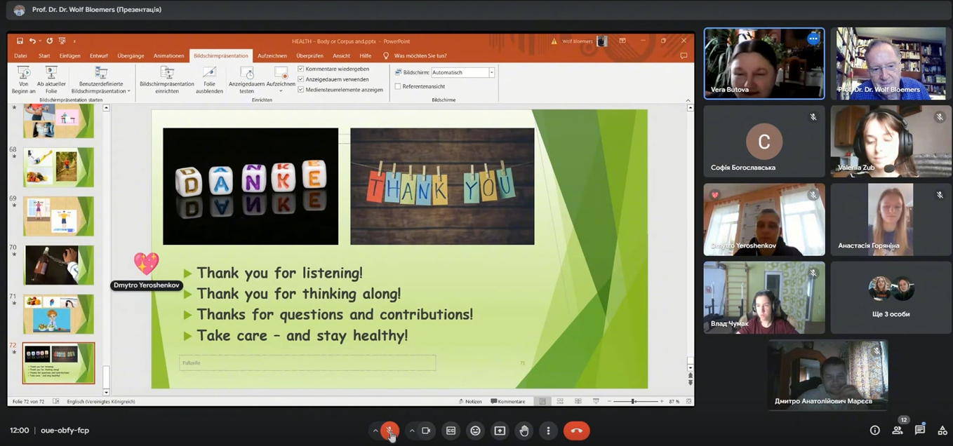Image resolution: width=953 pixels, height=446 pixels.
Task: Click the Save icon in PowerPoint's quick access toolbar
Action: 20,41
